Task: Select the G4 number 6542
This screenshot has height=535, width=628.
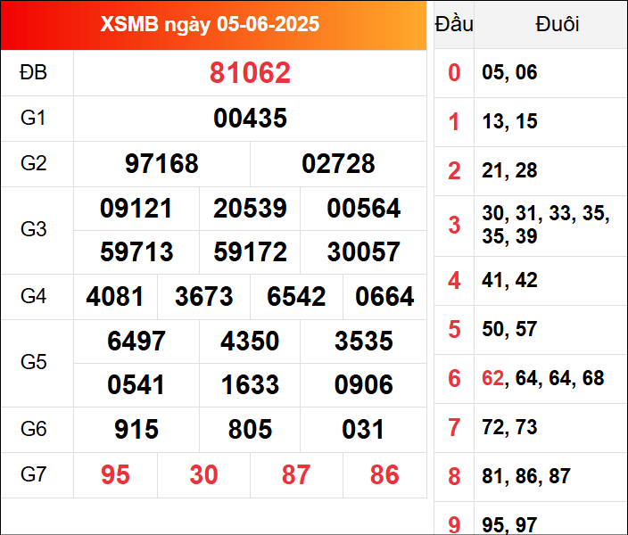Action: [x=296, y=297]
